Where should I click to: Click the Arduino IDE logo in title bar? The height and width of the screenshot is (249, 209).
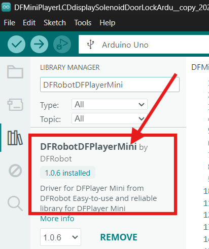(6, 7)
